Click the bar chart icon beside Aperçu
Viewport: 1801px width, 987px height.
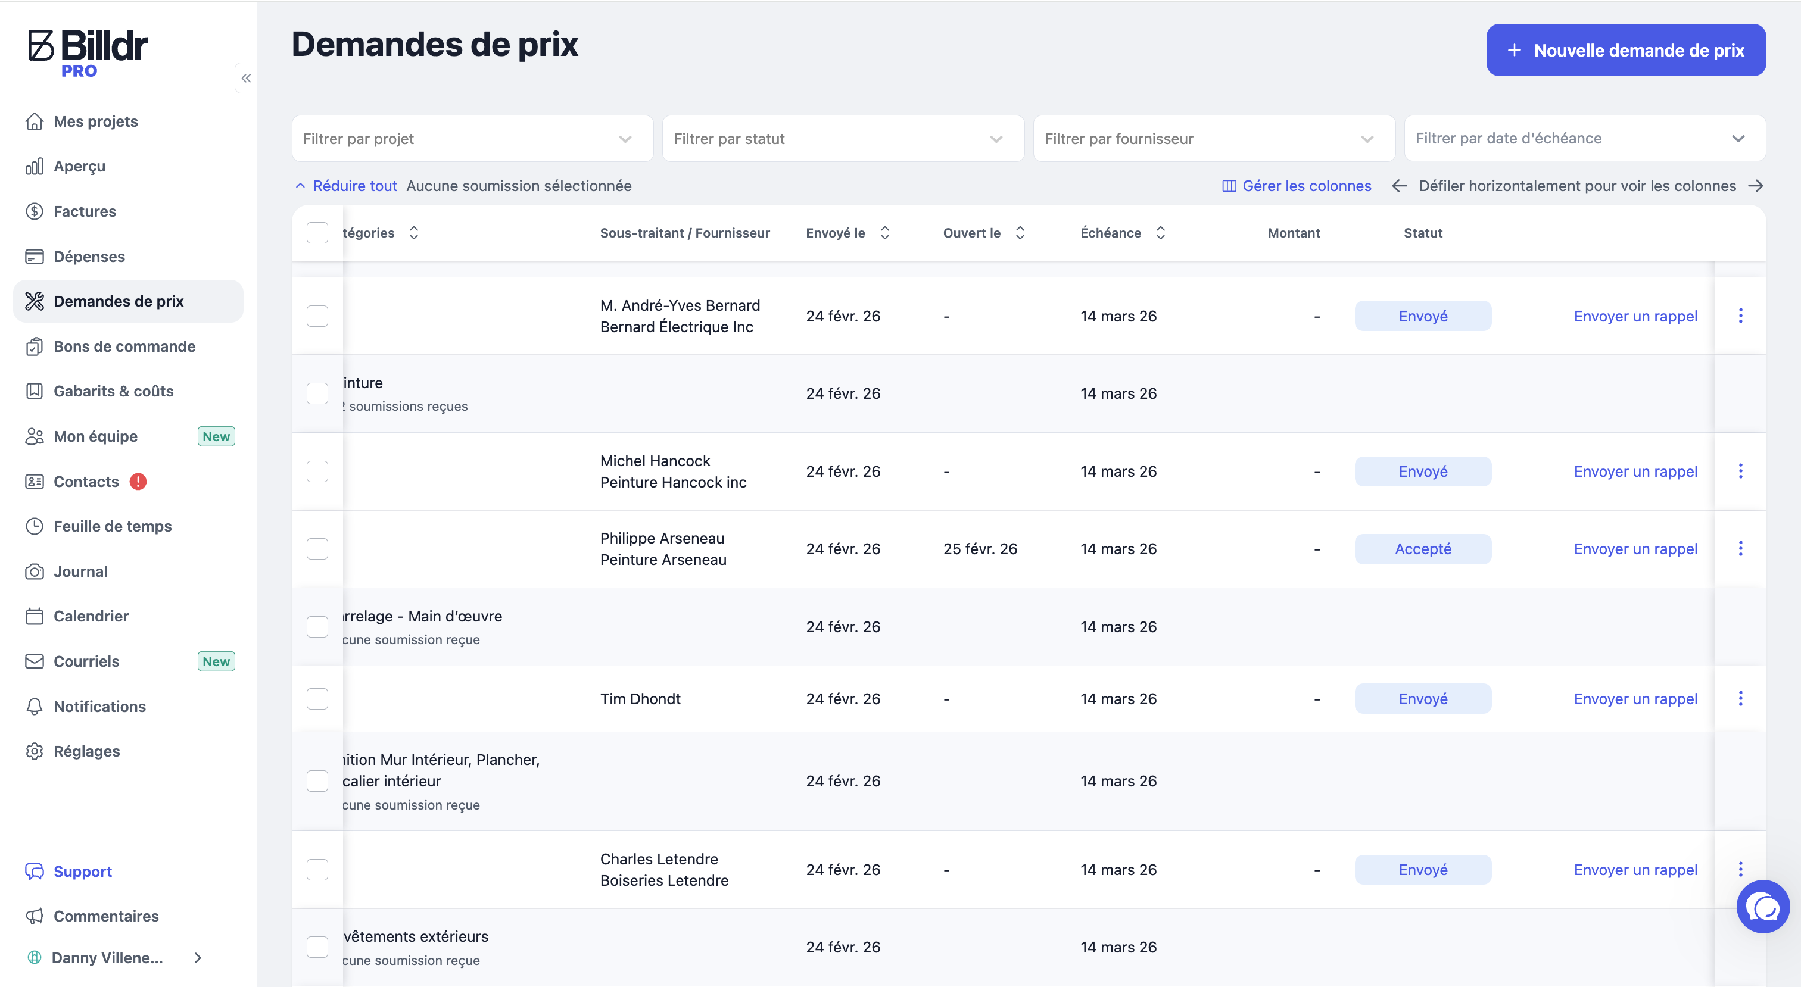click(35, 166)
